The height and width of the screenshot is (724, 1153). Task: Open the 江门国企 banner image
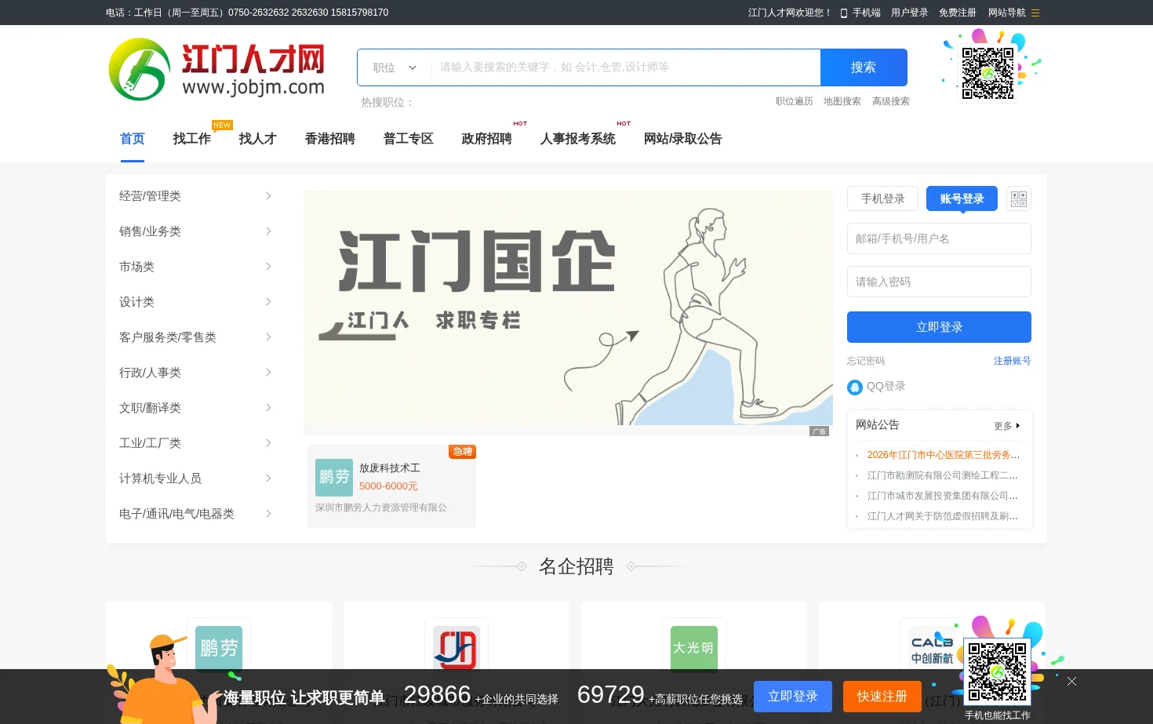[569, 307]
